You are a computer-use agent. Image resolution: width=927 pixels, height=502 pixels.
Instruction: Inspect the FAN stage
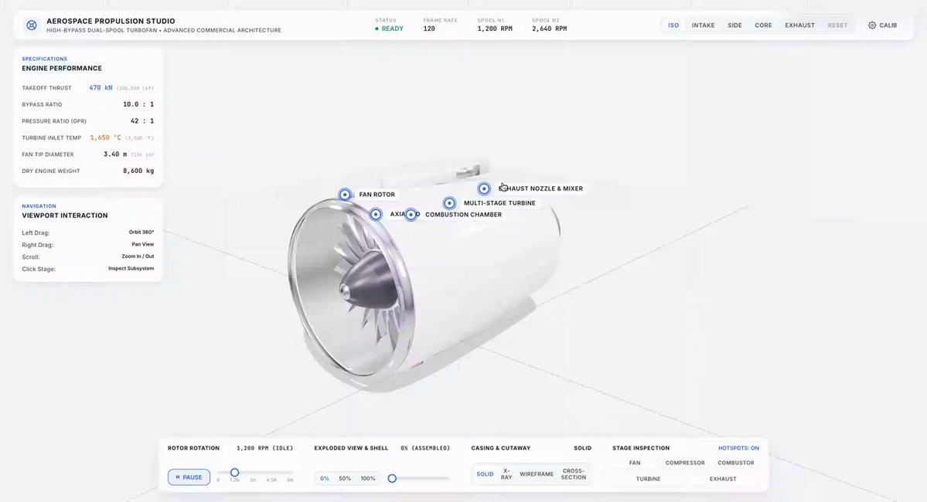tap(634, 463)
